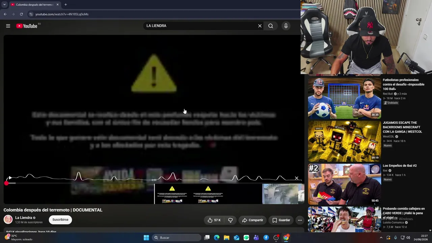The width and height of the screenshot is (432, 243).
Task: Open File Explorer from the taskbar
Action: coord(226,238)
